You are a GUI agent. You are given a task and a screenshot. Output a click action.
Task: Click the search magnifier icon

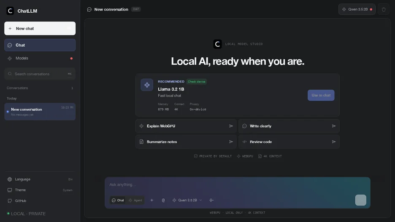(x=10, y=74)
